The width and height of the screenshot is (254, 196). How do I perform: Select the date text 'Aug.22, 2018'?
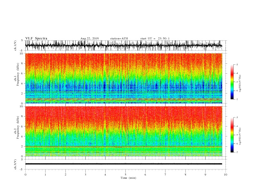click(x=89, y=38)
